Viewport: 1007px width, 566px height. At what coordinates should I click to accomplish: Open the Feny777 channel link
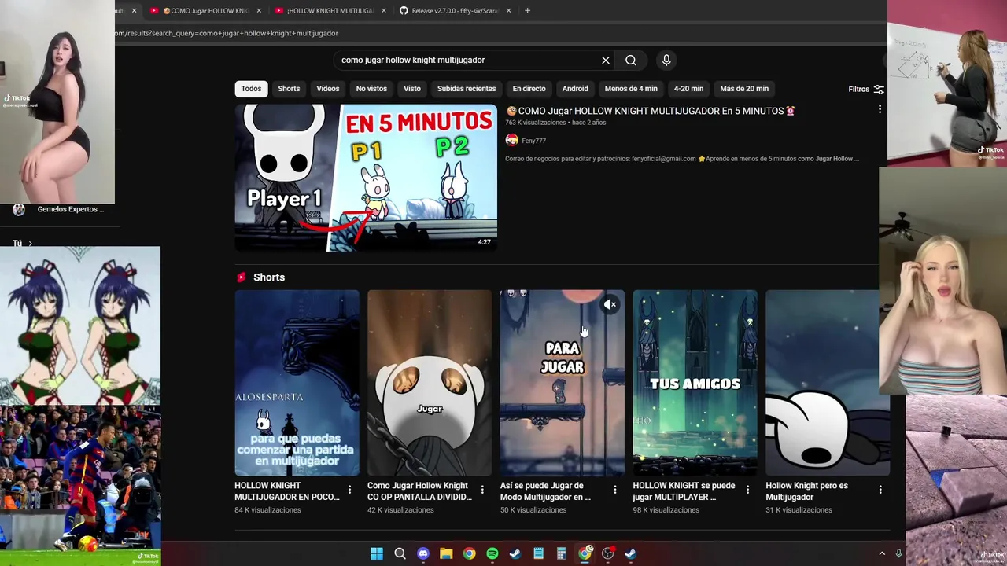tap(533, 141)
